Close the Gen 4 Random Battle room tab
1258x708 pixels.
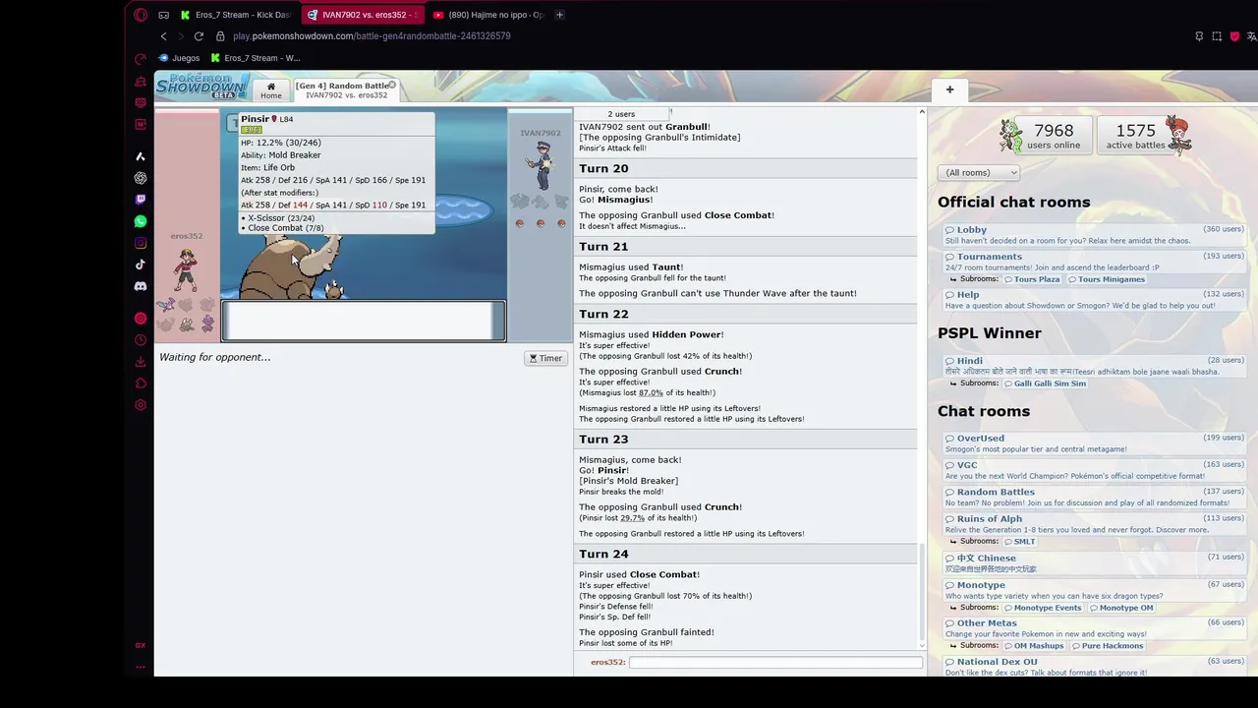(392, 86)
